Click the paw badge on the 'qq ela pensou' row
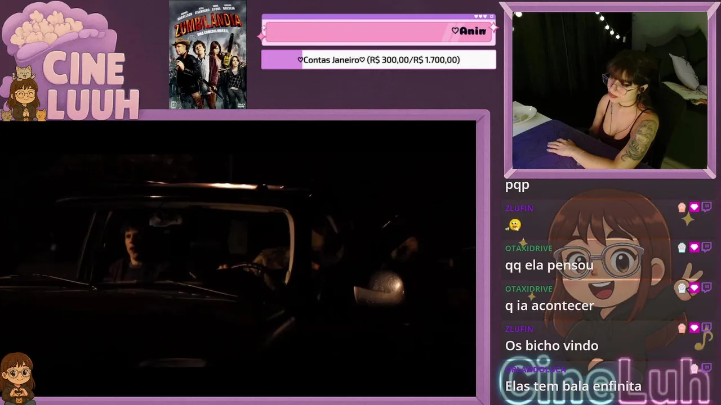Screen dimensions: 721x405 click(682, 247)
